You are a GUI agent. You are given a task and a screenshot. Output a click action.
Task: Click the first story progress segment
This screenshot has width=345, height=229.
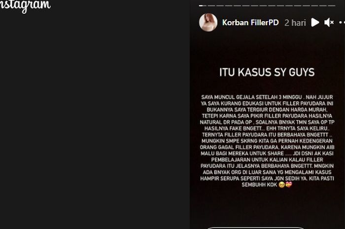coord(203,6)
